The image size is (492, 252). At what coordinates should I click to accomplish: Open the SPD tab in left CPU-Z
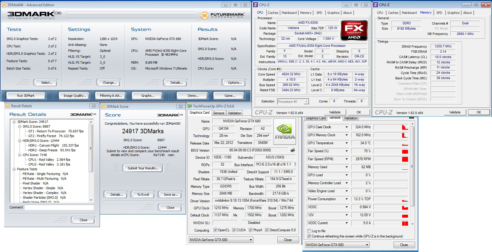(319, 13)
